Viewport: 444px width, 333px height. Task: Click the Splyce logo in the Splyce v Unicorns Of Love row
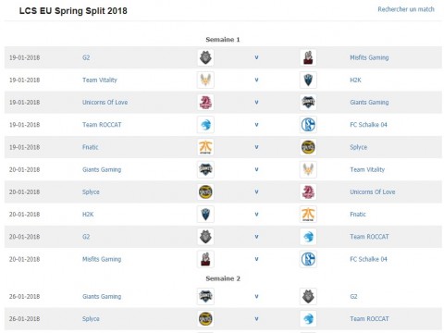point(205,192)
